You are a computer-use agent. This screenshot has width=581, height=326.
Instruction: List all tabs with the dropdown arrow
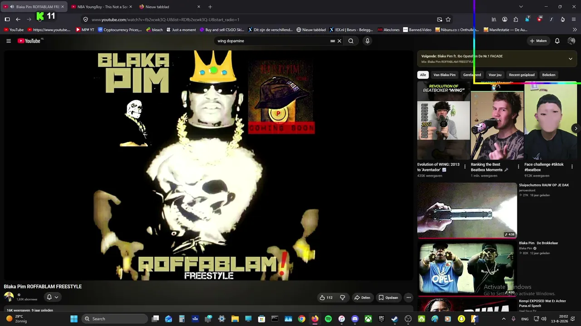[521, 7]
